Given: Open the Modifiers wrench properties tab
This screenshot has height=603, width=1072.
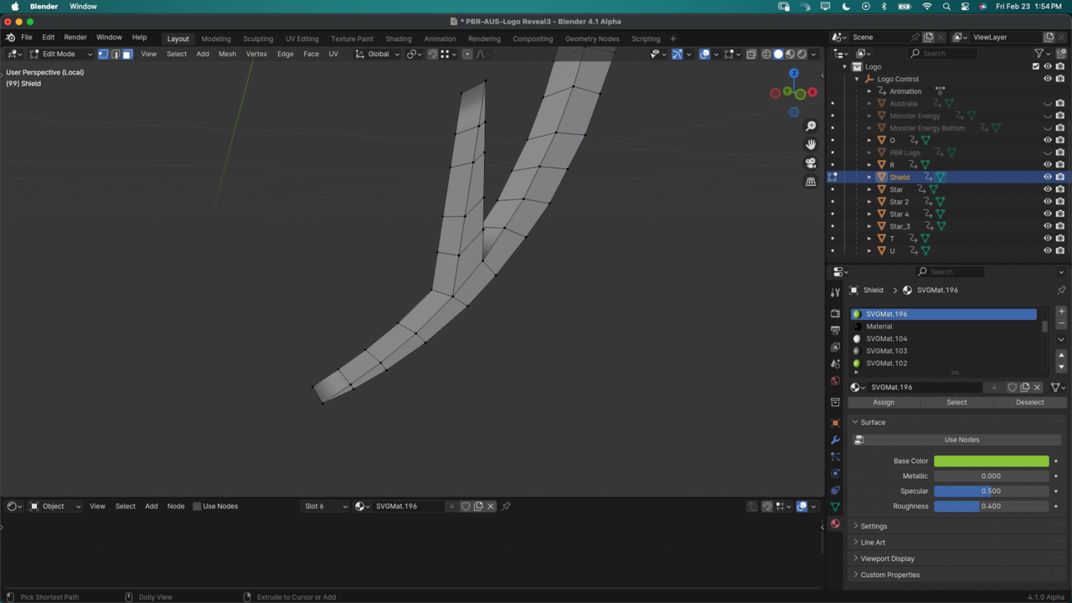Looking at the screenshot, I should click(x=835, y=440).
